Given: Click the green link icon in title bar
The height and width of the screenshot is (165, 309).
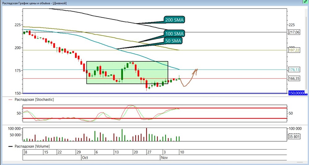Looking at the screenshot, I should pos(306,2).
